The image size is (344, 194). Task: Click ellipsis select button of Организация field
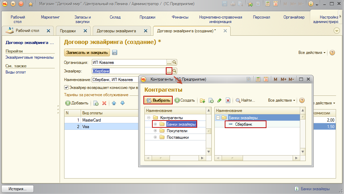(169, 62)
